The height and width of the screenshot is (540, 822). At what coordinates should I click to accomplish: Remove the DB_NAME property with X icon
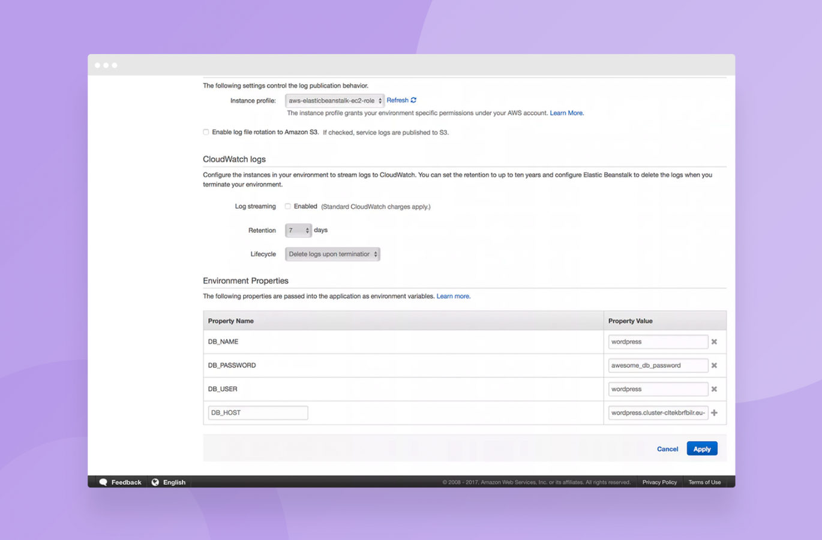[x=714, y=342]
